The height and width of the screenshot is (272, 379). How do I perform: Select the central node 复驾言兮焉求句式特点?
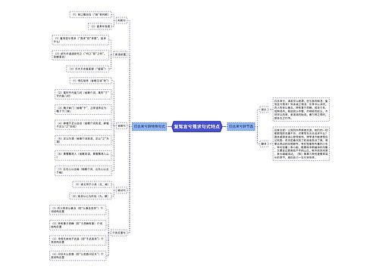[197, 126]
